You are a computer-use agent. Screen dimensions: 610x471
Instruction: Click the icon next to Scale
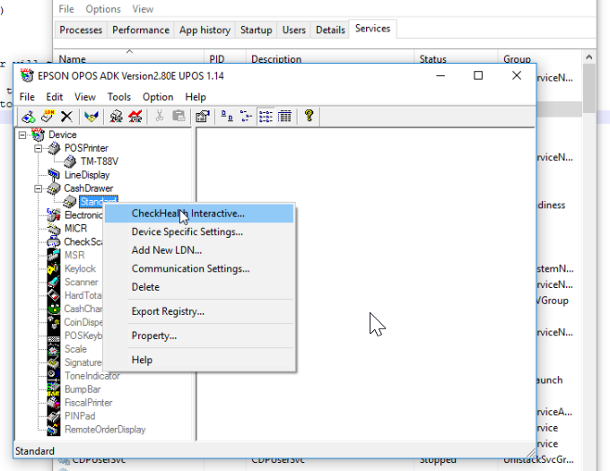pos(54,349)
